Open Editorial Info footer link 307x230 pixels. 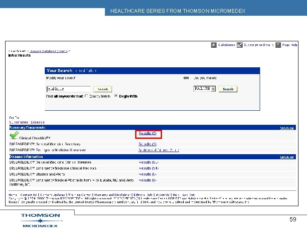click(143, 195)
